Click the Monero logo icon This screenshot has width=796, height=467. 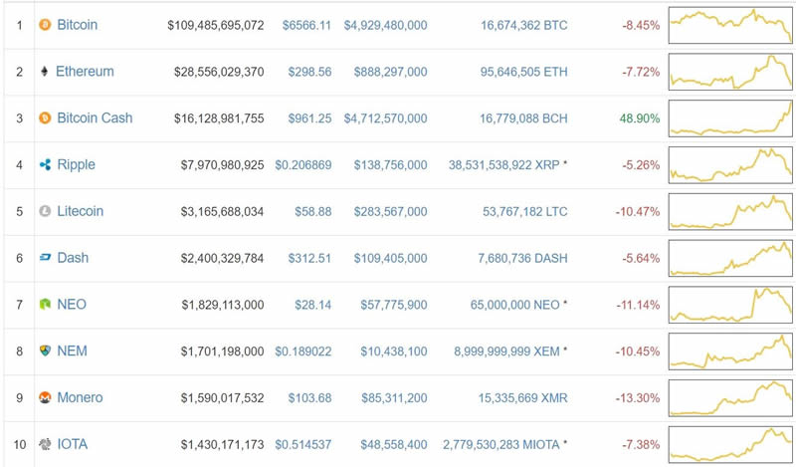coord(44,398)
